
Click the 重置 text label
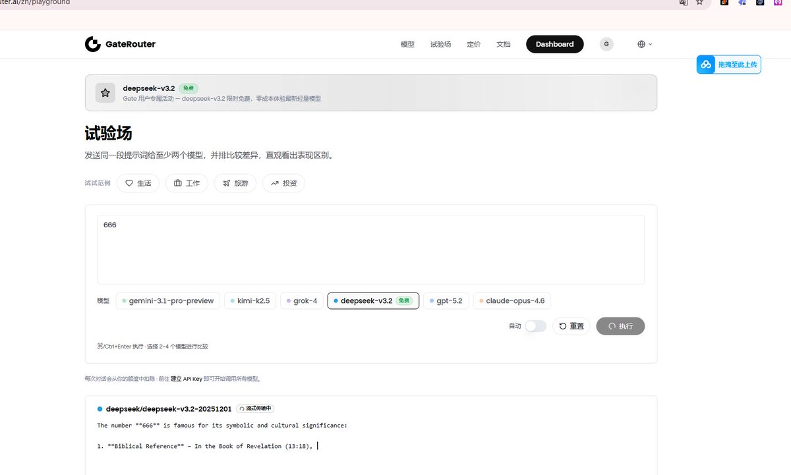coord(577,326)
